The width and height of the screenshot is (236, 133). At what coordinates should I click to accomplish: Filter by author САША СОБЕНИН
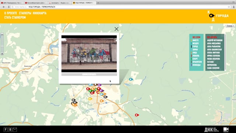pos(213,68)
